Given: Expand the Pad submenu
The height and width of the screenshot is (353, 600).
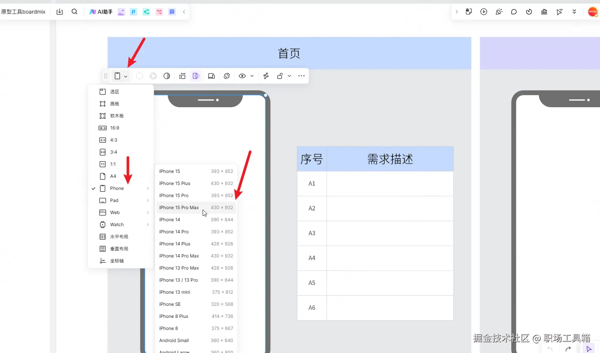Looking at the screenshot, I should click(121, 200).
